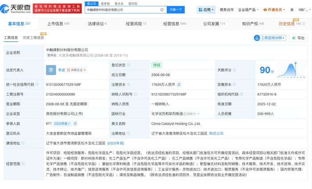Click approval date 2025-12-02
This screenshot has height=189, width=312.
267,104
